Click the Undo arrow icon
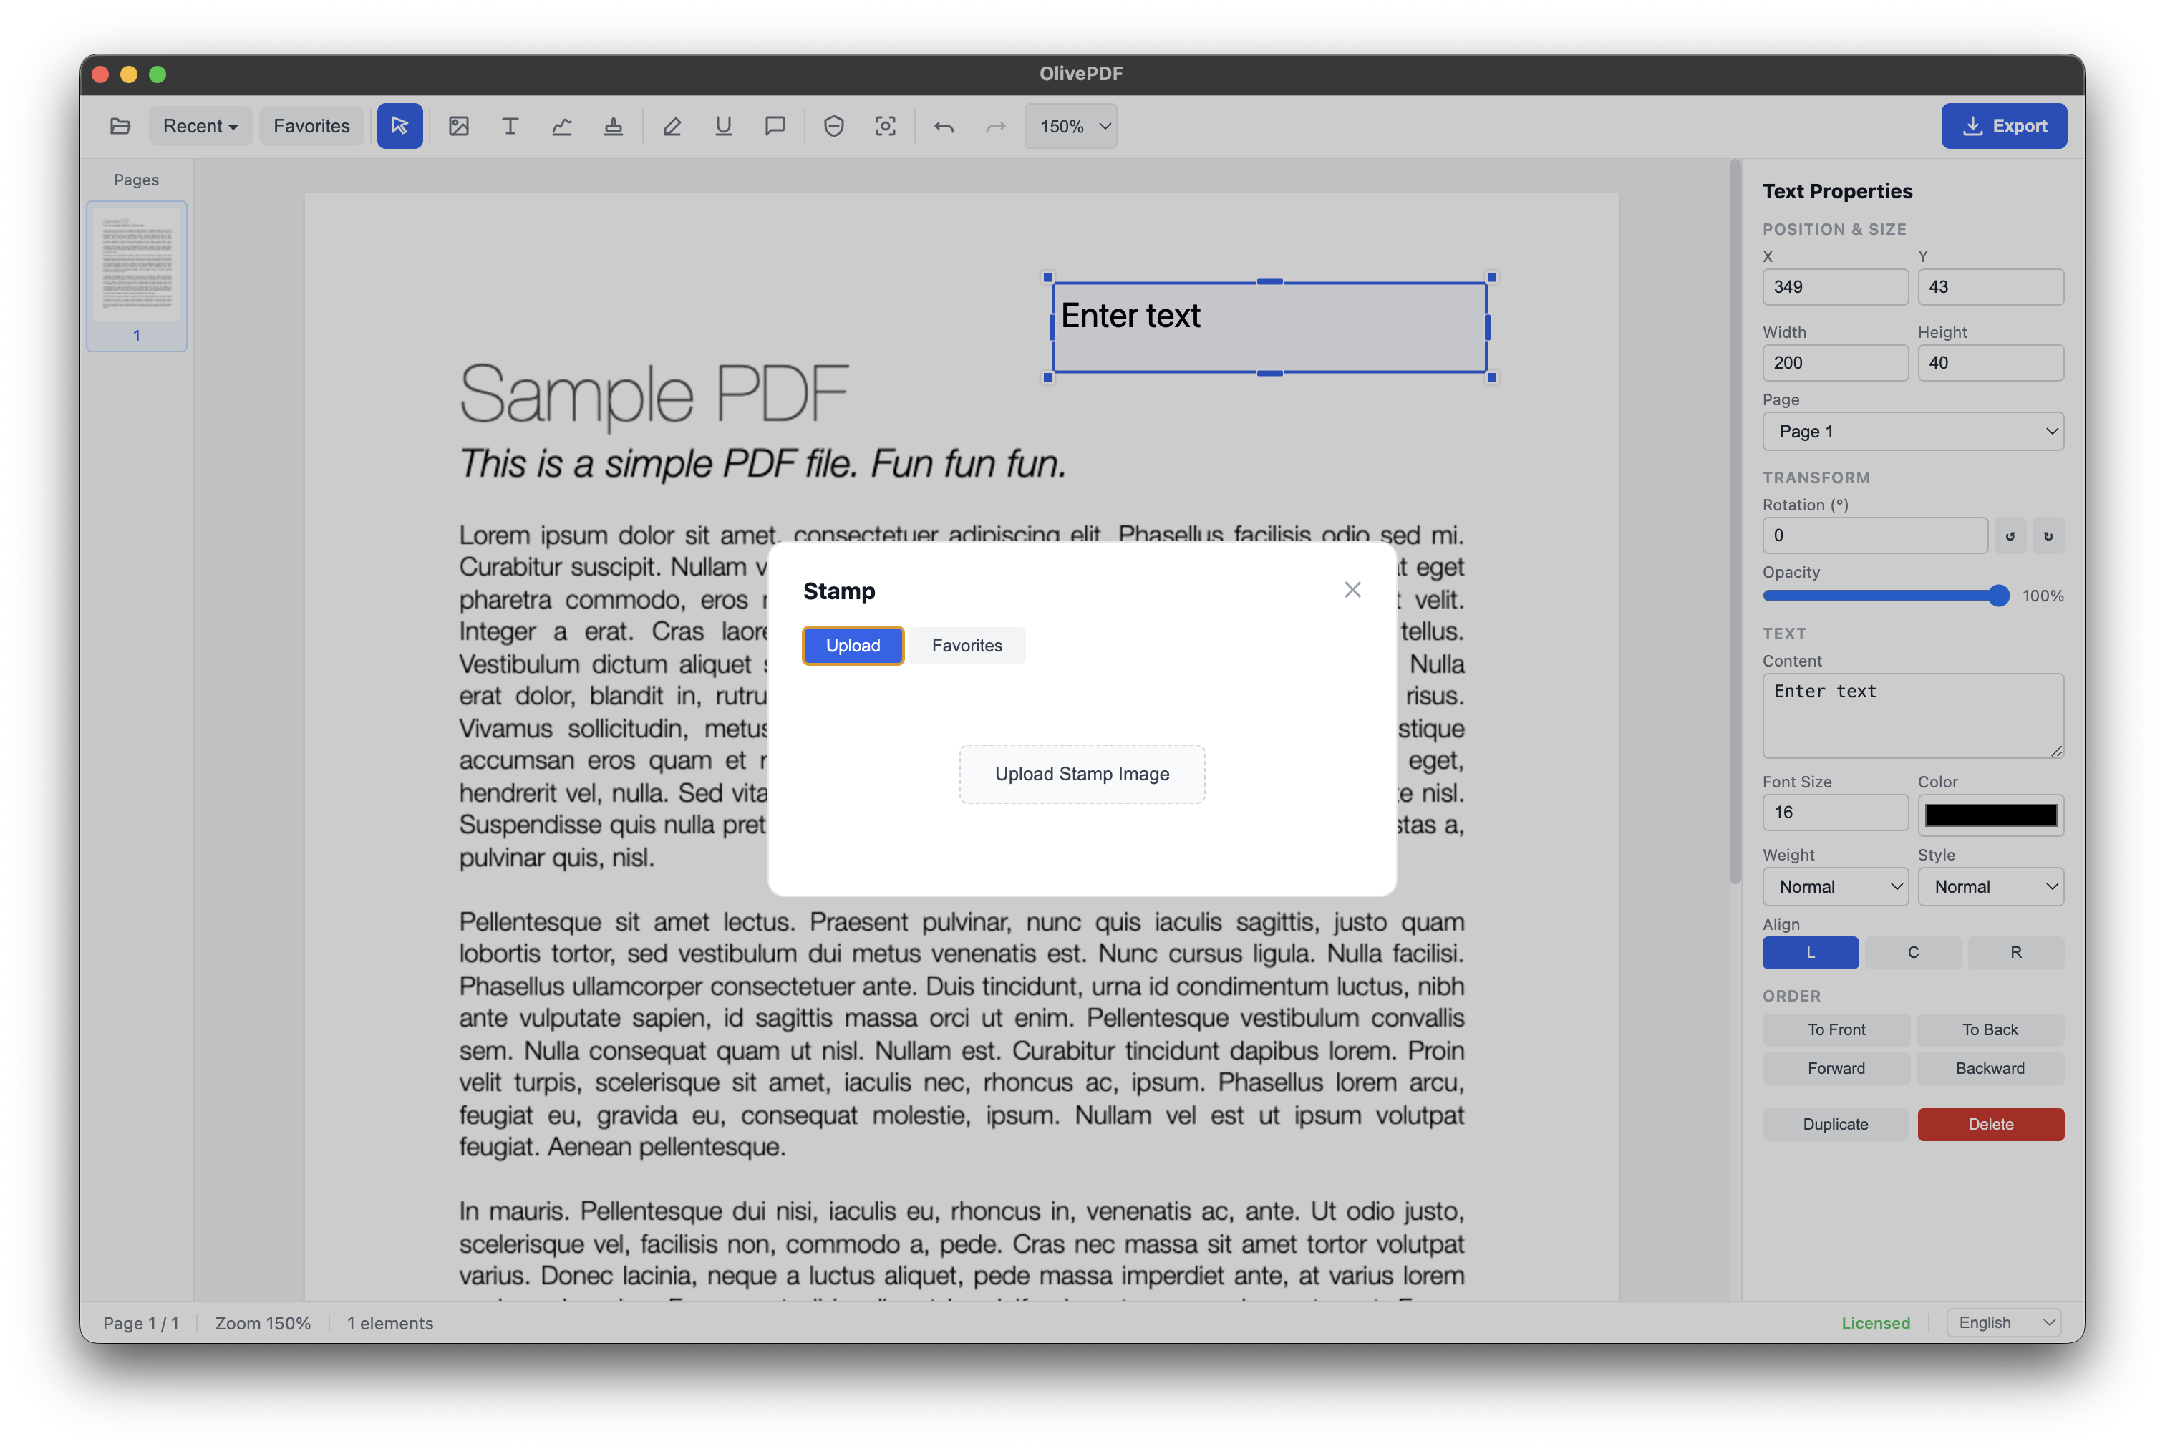The image size is (2165, 1449). (x=944, y=126)
